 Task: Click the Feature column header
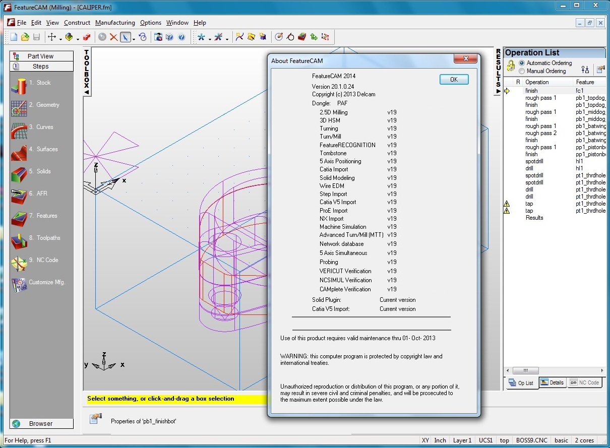click(590, 82)
